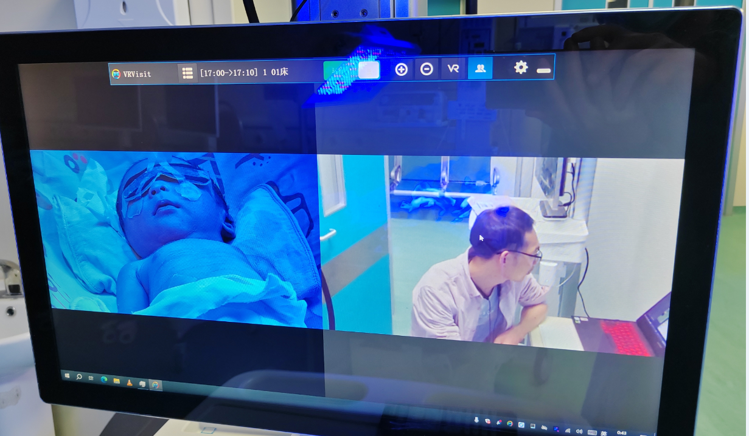Open File Explorer from the taskbar
The image size is (749, 436).
116,381
